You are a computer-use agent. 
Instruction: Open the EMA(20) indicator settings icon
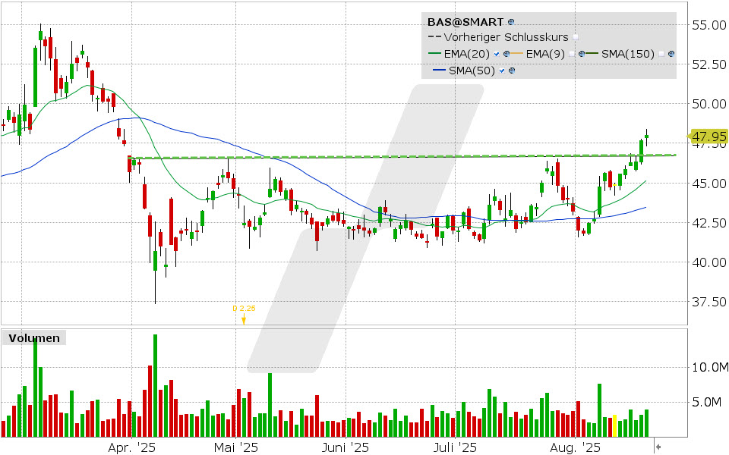pyautogui.click(x=507, y=55)
